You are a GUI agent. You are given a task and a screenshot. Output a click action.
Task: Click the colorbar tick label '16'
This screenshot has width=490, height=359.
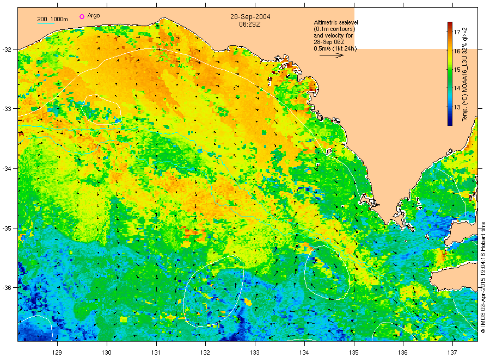tap(457, 51)
